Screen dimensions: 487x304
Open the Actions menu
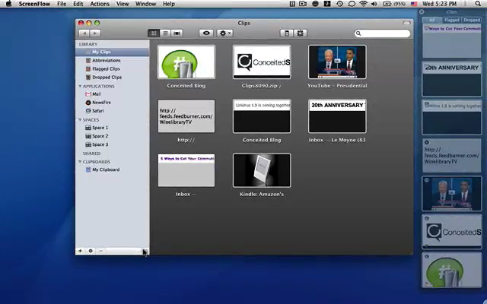99,4
